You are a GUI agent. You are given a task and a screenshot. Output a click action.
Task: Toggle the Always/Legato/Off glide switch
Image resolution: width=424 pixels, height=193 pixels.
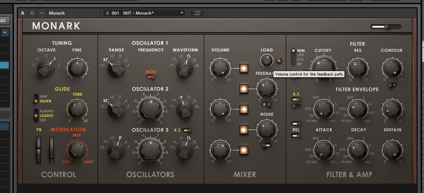point(36,116)
